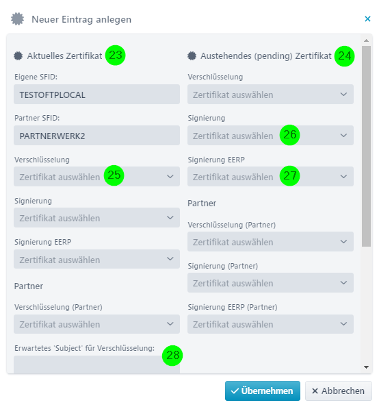Expand the pending Signierung EERP (Partner) dropdown
This screenshot has width=379, height=407.
point(270,324)
